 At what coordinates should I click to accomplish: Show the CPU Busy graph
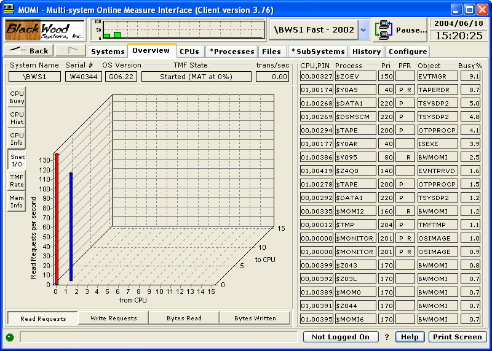click(x=17, y=97)
